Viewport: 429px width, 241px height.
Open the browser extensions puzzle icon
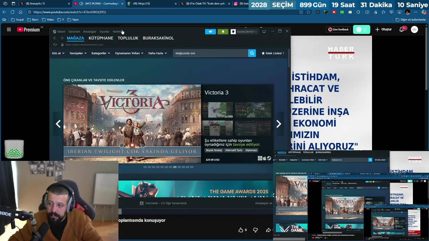358,12
